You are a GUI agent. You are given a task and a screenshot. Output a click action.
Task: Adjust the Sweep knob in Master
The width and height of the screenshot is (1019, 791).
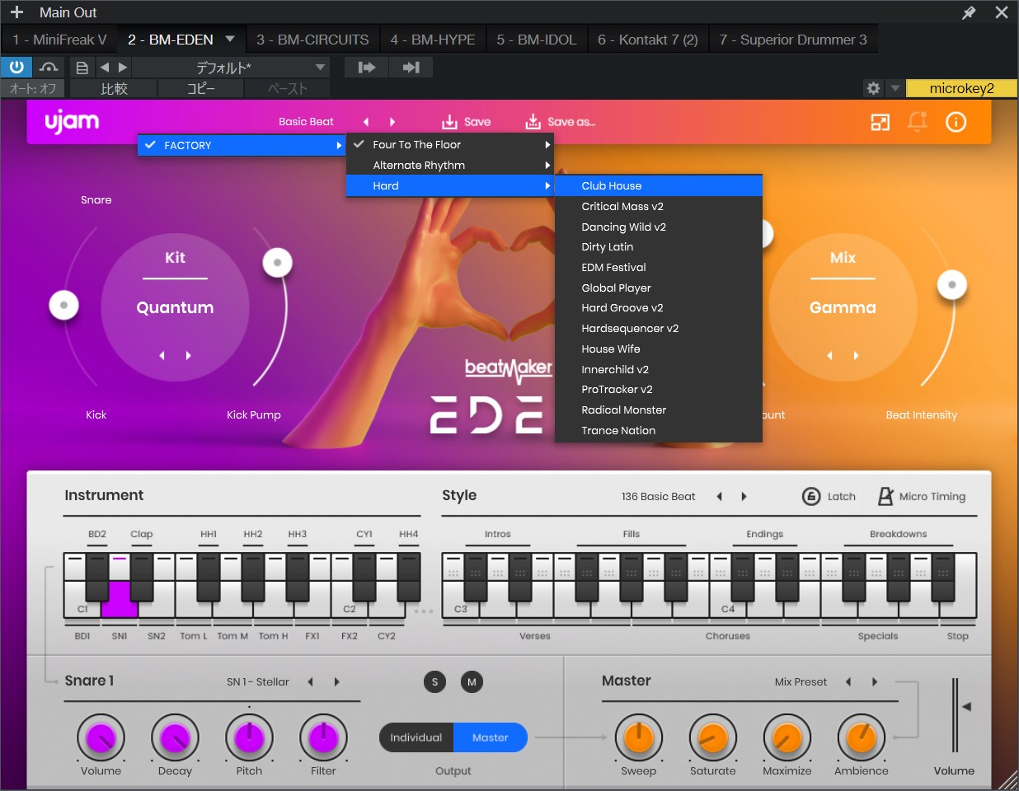[x=638, y=737]
